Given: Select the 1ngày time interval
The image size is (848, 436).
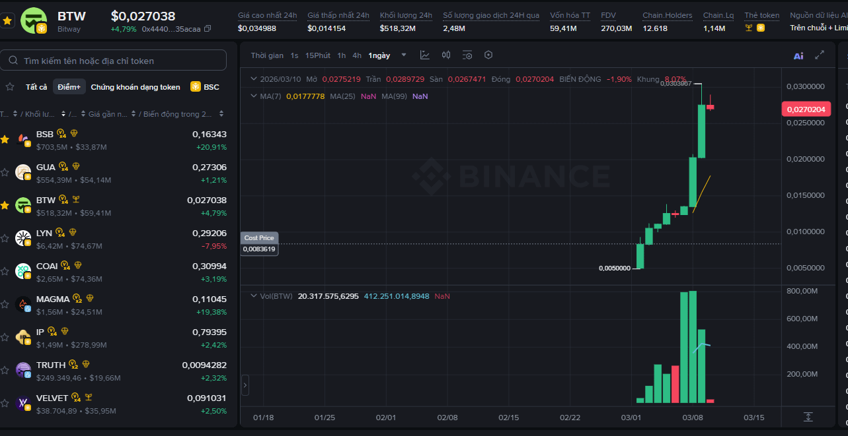Looking at the screenshot, I should point(379,55).
